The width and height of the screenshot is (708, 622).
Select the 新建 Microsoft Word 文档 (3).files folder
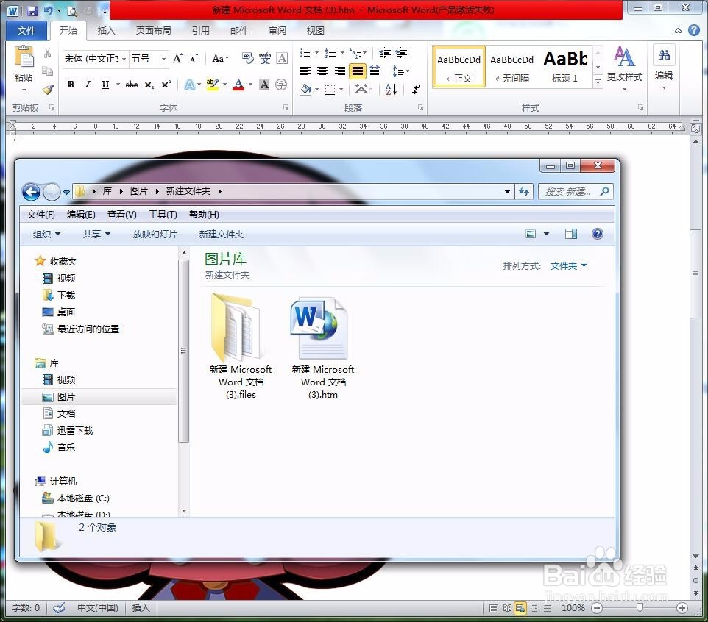(240, 346)
